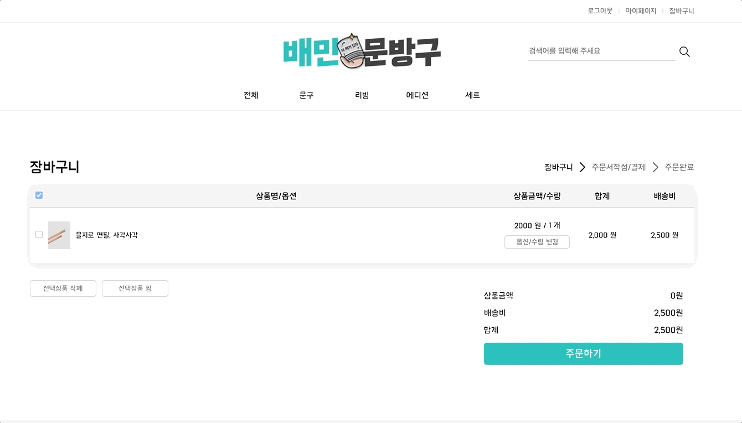
Task: Click the 선택상품 찜 button
Action: coord(135,288)
